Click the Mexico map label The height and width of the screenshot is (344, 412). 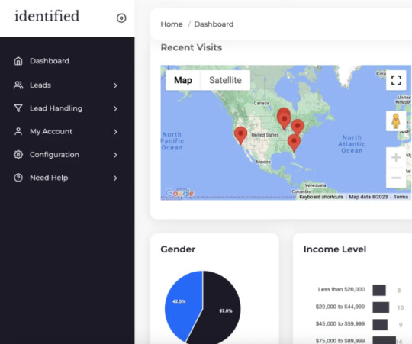263,162
